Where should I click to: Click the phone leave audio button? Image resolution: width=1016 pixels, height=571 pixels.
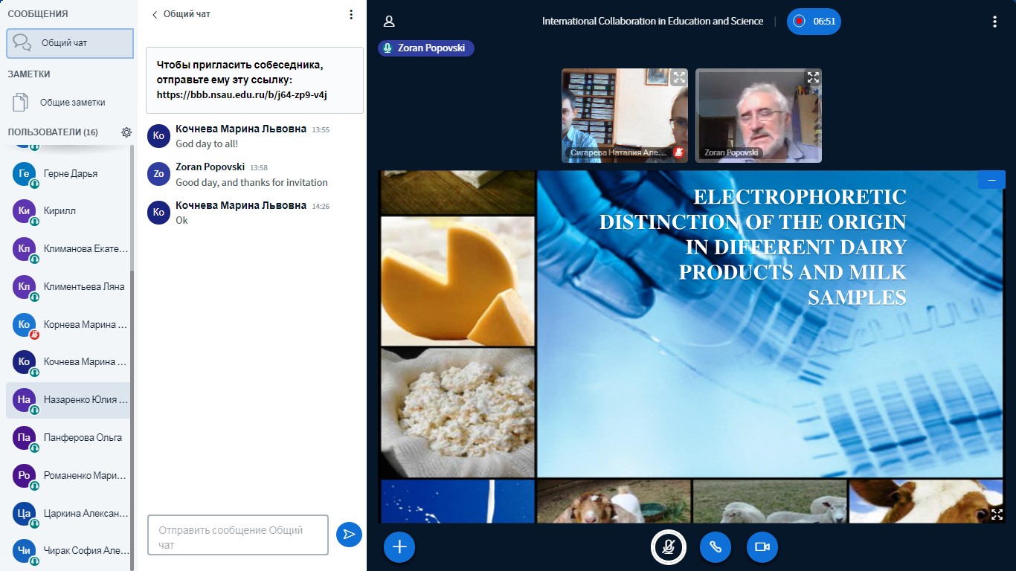(x=715, y=547)
